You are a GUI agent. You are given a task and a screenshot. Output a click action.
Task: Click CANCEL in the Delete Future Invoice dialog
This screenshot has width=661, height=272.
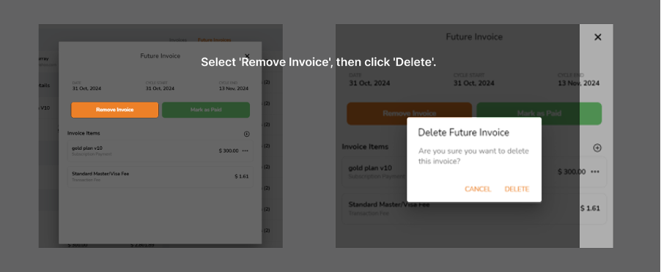(x=478, y=189)
